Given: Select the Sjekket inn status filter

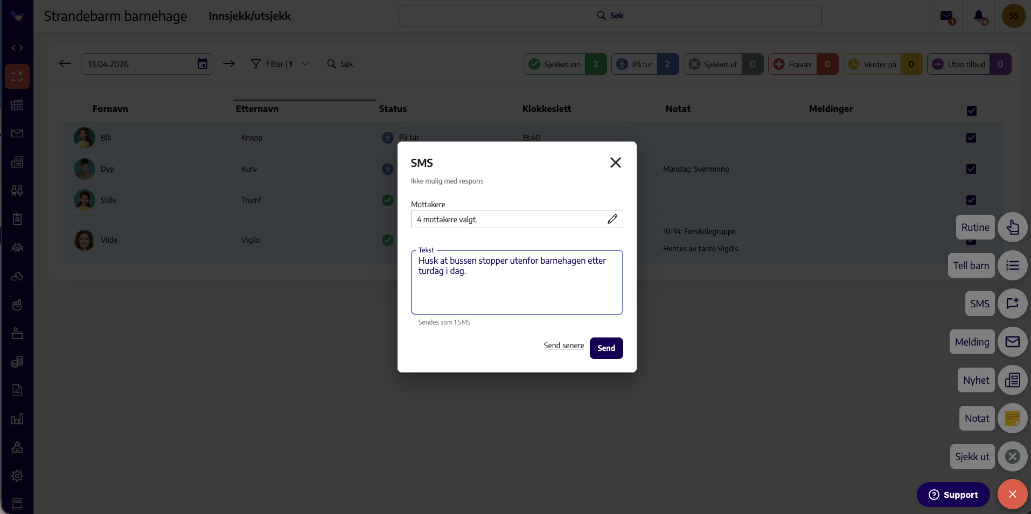Looking at the screenshot, I should 565,64.
